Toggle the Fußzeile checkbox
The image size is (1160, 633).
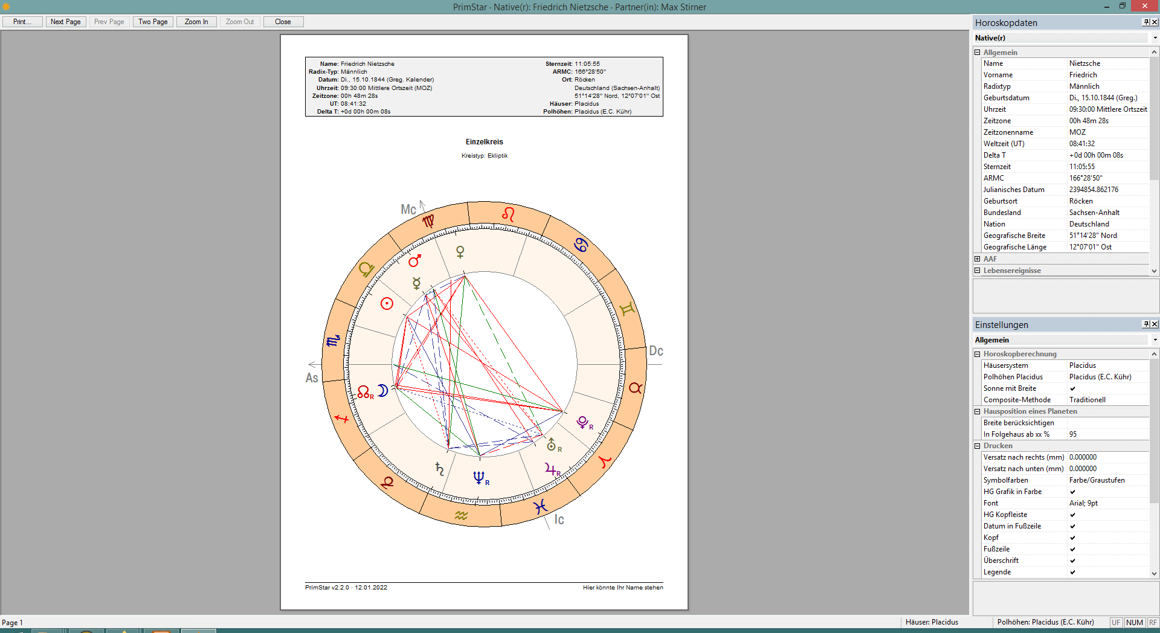click(1072, 549)
